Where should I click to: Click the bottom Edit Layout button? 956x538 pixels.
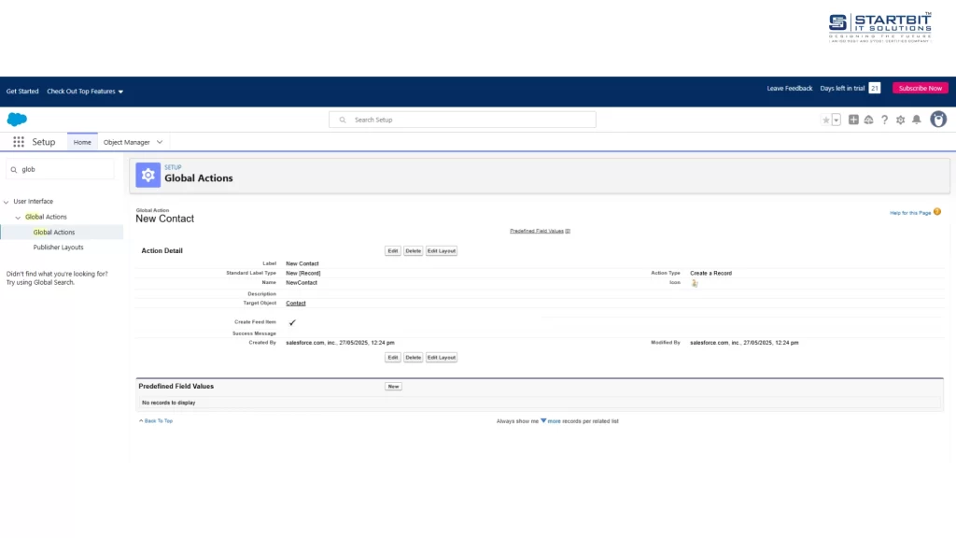[x=442, y=358]
